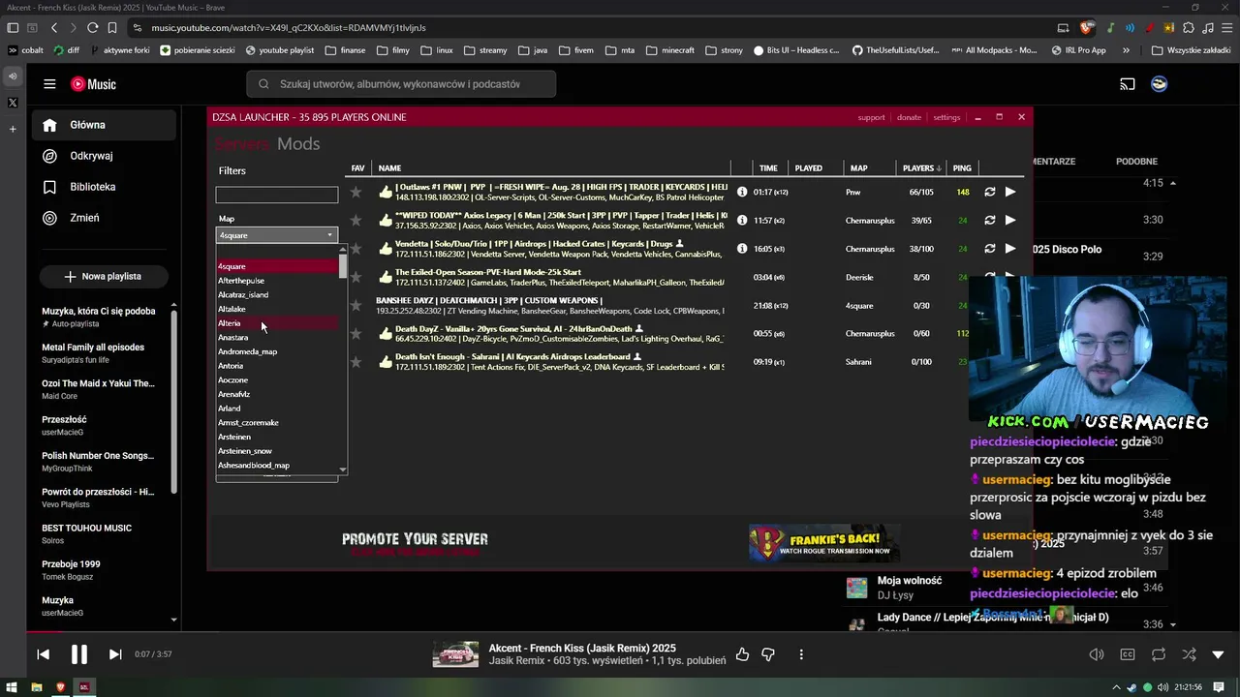Click the server filter text field

[x=276, y=195]
